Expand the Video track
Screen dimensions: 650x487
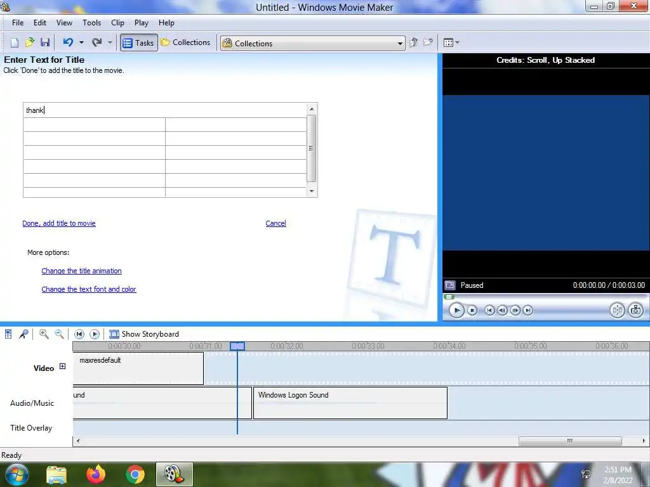pos(62,366)
